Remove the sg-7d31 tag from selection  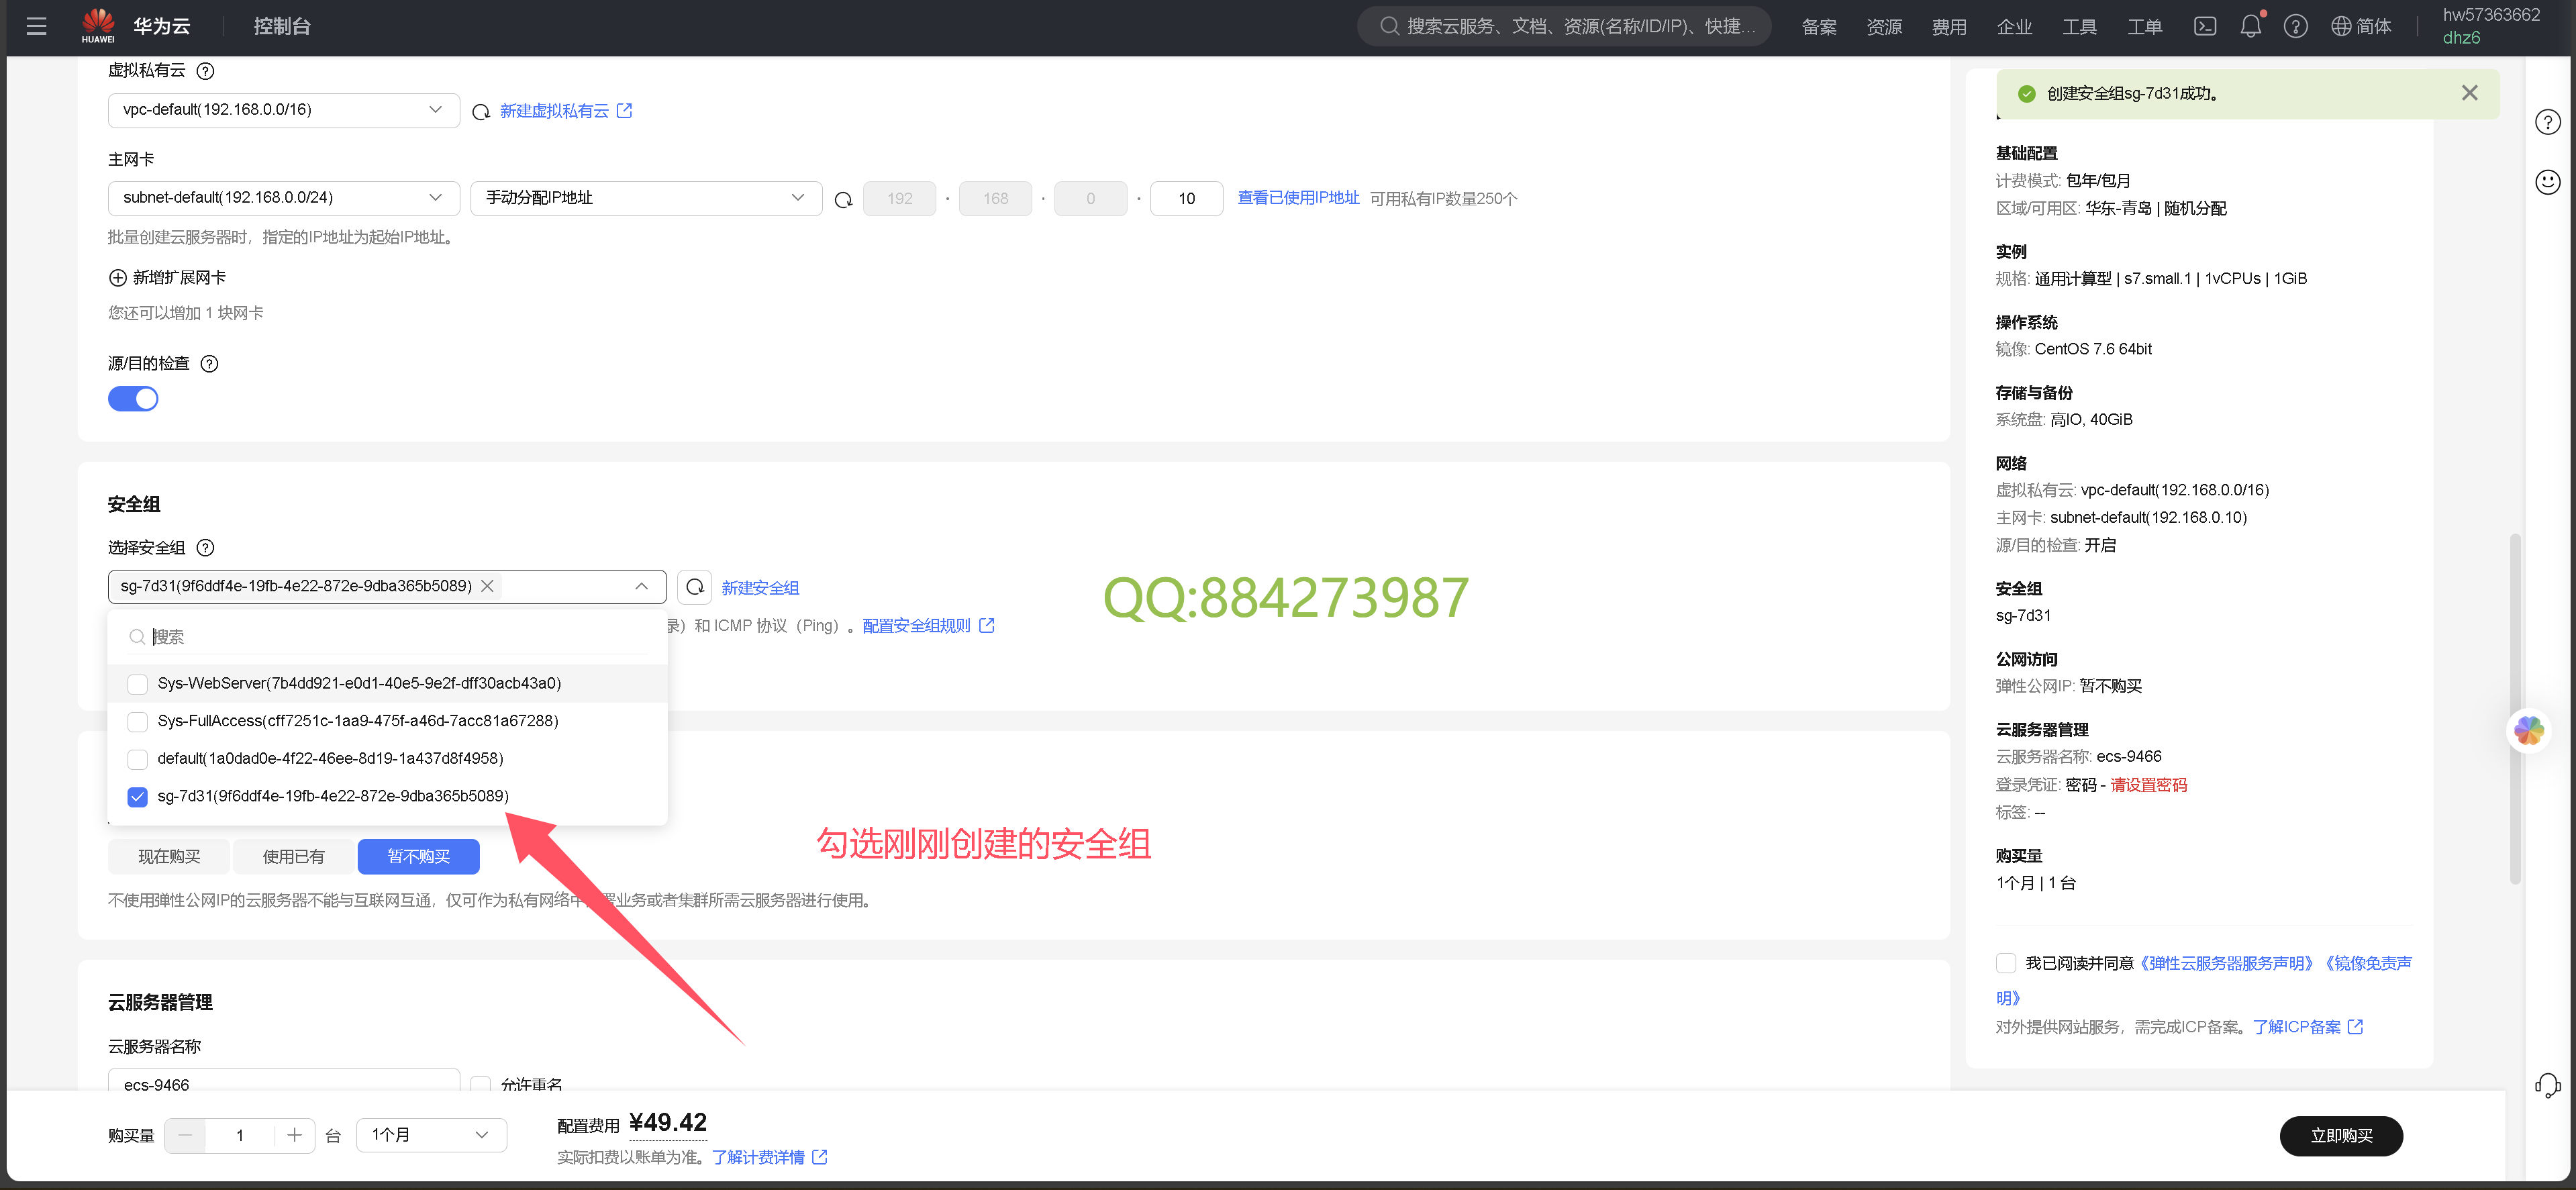(x=488, y=586)
